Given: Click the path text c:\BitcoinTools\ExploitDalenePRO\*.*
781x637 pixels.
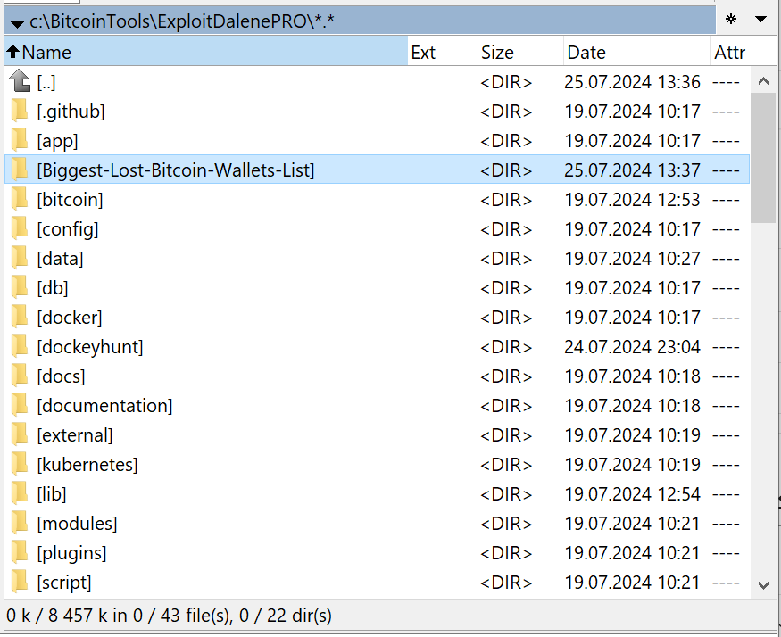Looking at the screenshot, I should click(x=182, y=21).
